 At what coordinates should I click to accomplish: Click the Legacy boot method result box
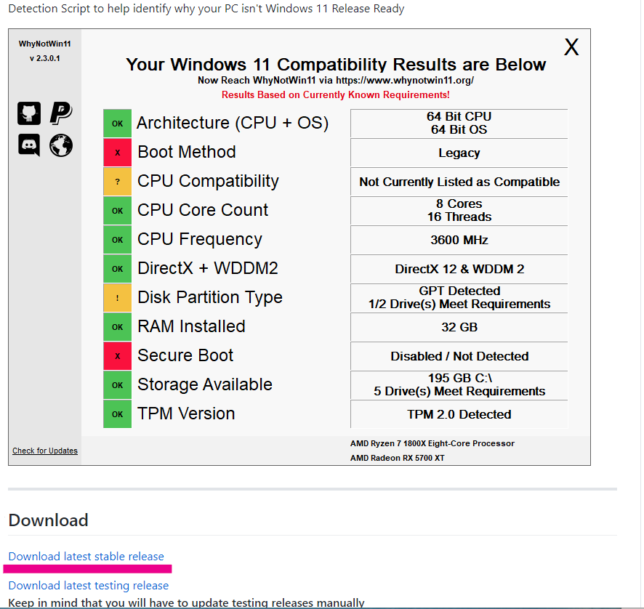click(x=459, y=153)
